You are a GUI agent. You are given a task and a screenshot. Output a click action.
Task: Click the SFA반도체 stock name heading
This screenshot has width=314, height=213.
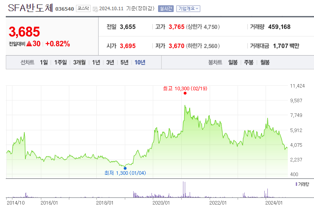[30, 8]
